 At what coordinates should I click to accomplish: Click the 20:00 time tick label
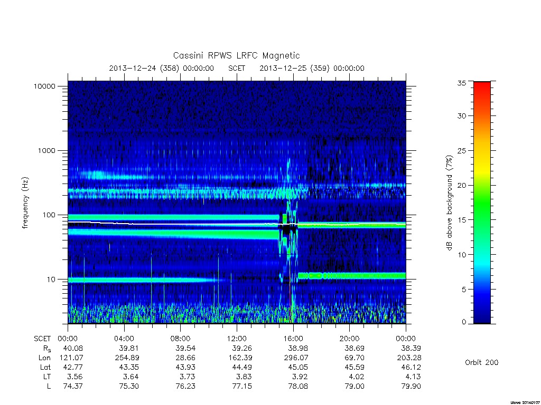click(350, 339)
